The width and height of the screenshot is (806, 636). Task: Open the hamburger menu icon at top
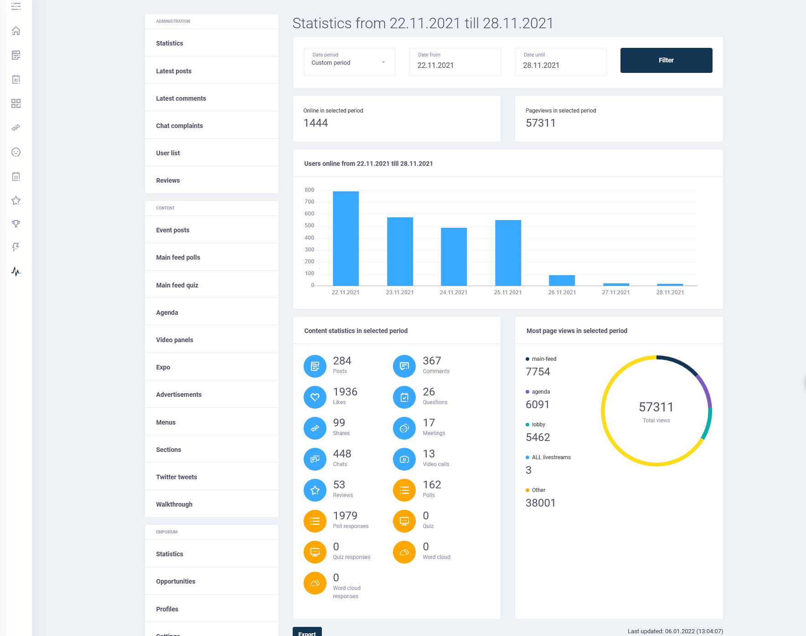point(16,6)
